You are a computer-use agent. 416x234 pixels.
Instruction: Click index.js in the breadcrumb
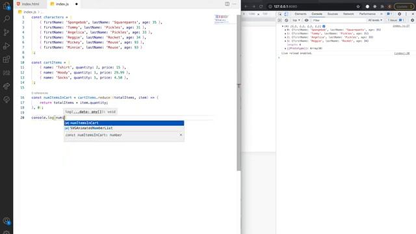tap(29, 12)
